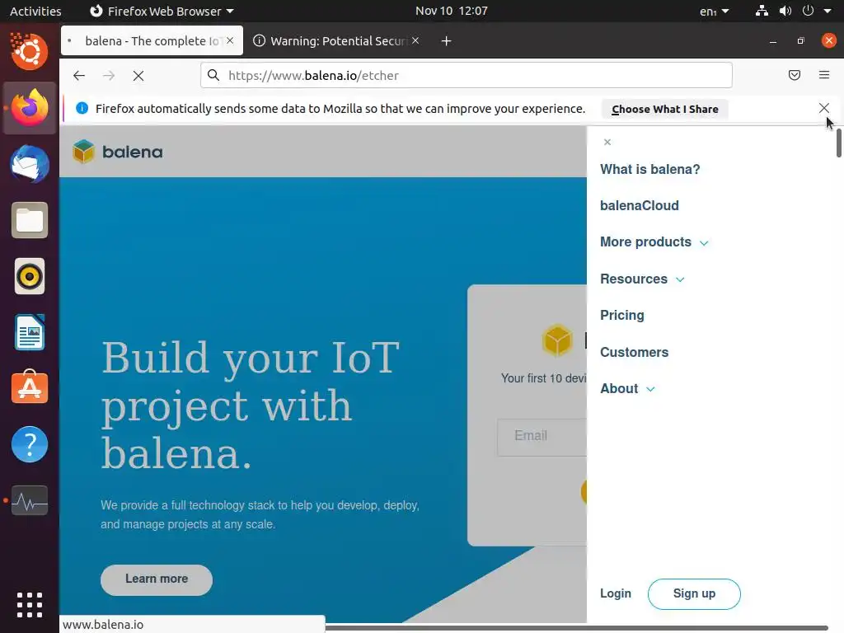Image resolution: width=844 pixels, height=633 pixels.
Task: Open the system menu arrow in top bar
Action: 828,11
